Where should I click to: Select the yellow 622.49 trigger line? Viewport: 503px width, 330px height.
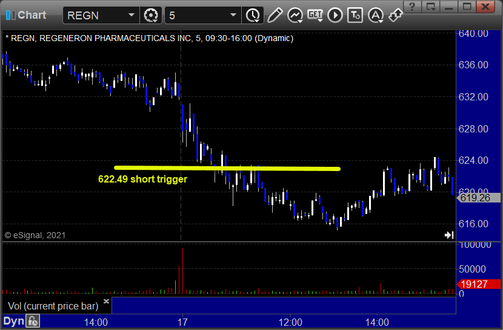[227, 168]
